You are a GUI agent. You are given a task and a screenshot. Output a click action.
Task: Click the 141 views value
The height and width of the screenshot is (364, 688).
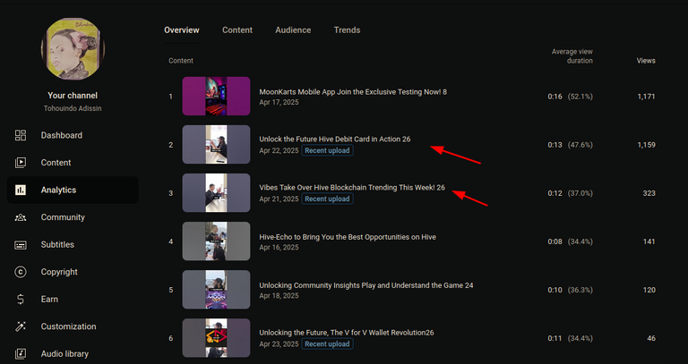(649, 241)
